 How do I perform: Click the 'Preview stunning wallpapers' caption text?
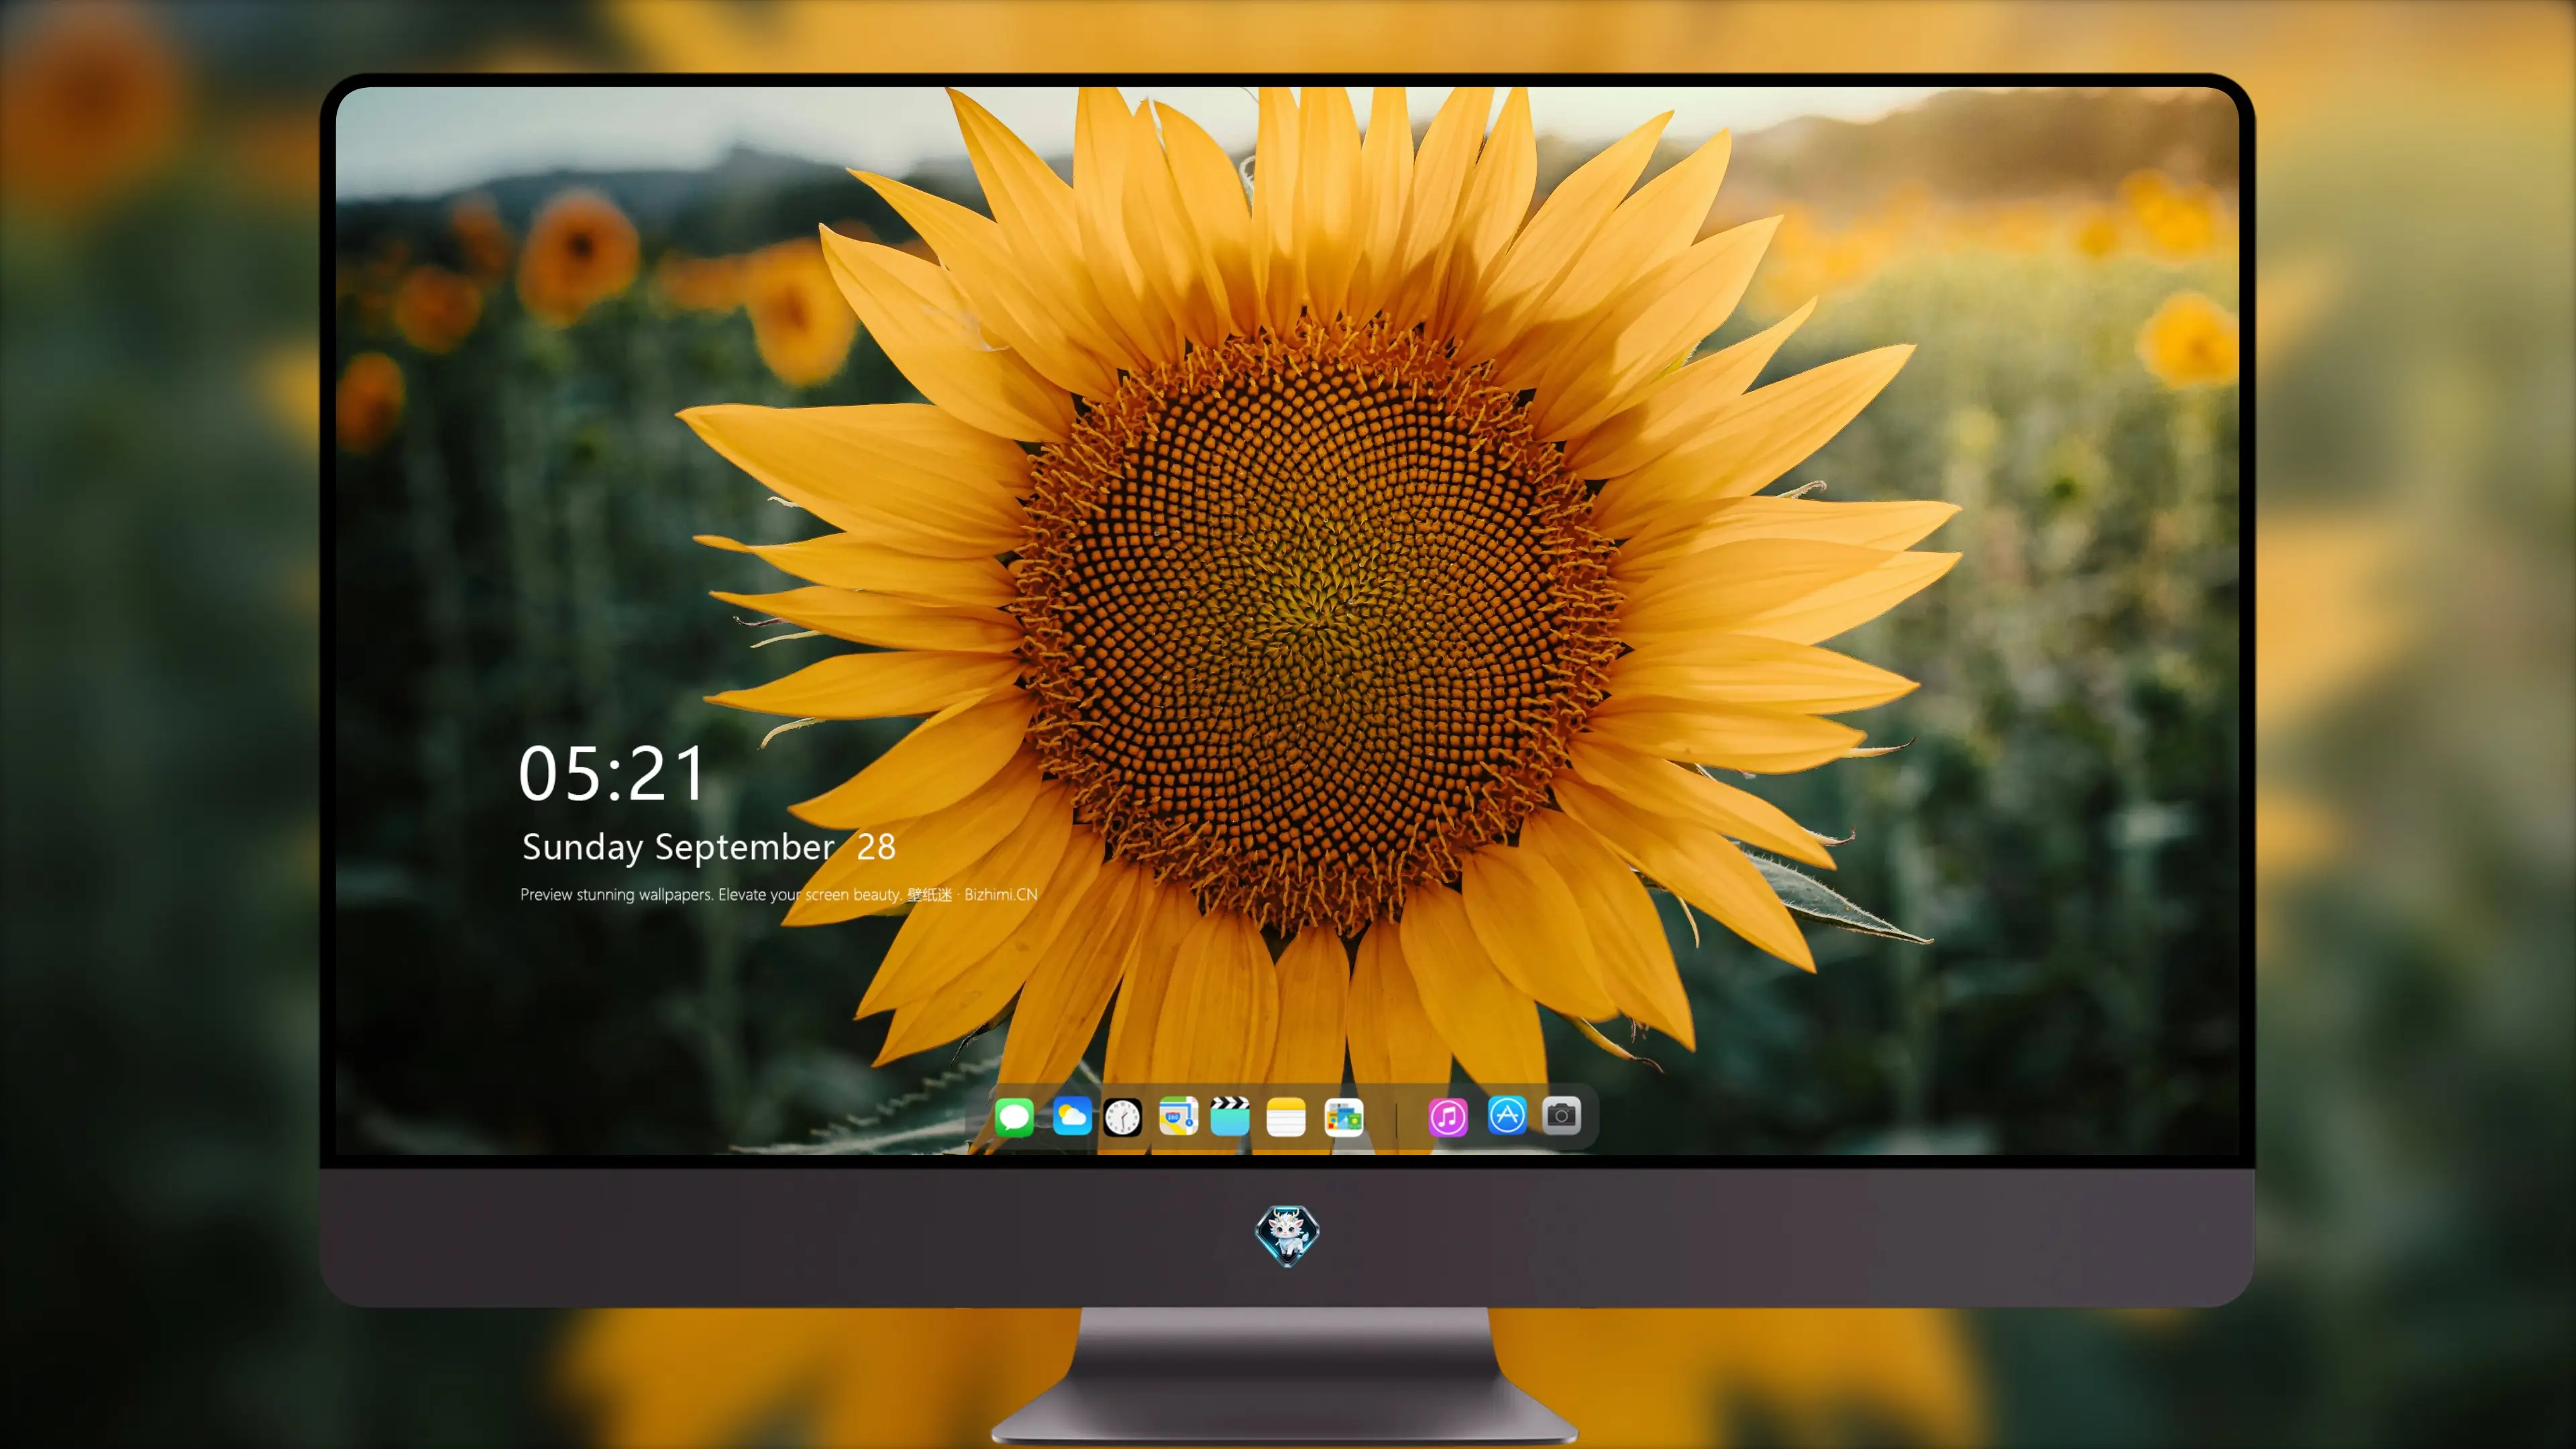point(779,894)
